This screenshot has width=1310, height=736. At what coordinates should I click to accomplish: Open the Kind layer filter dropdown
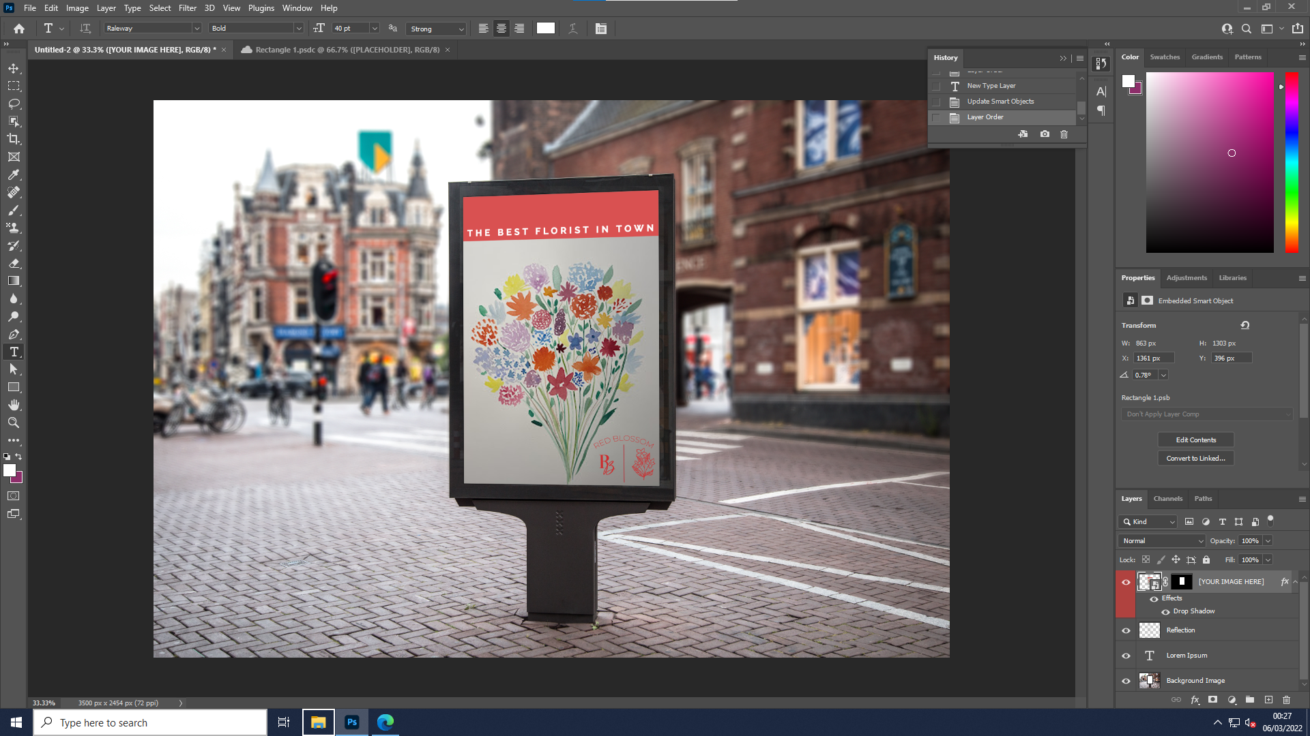1148,522
